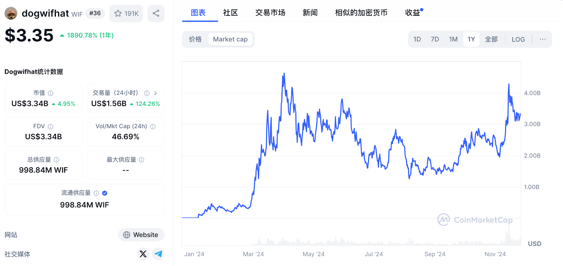Select the 1D time range
Viewport: 563px width, 266px height.
(x=417, y=39)
